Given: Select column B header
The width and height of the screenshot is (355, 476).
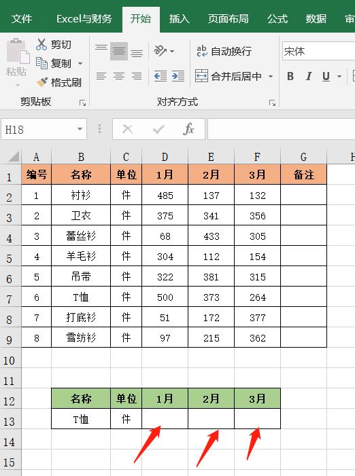Looking at the screenshot, I should tap(81, 157).
